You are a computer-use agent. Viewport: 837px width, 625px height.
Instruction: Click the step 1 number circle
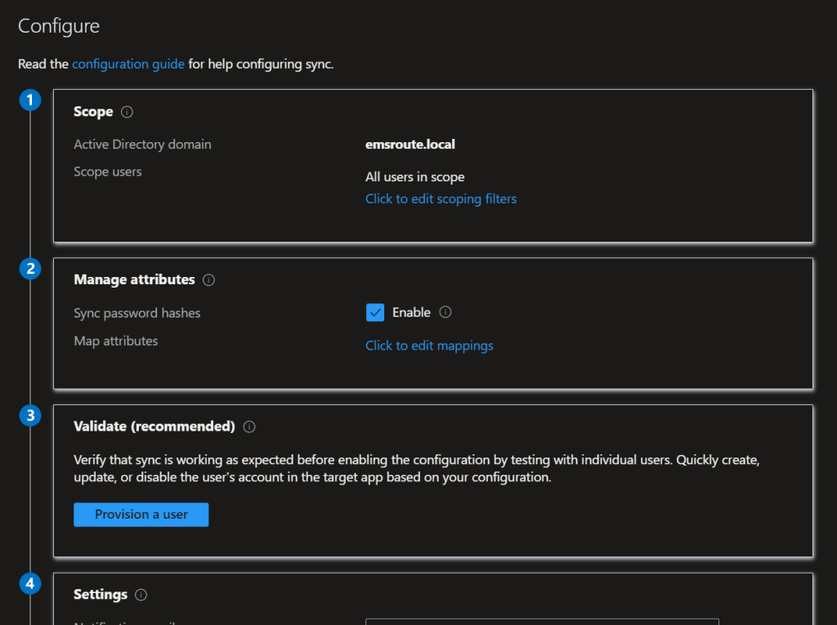pyautogui.click(x=30, y=100)
